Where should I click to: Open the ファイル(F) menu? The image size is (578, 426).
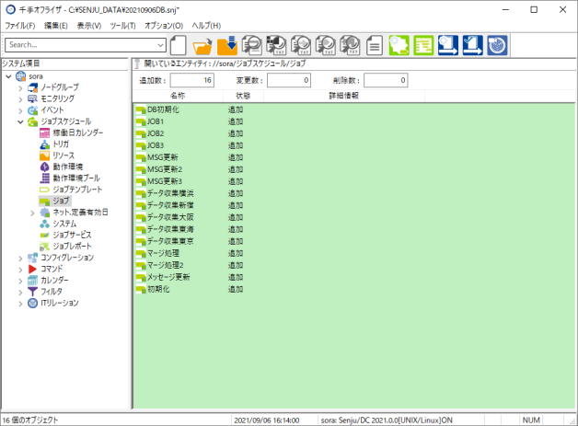pyautogui.click(x=20, y=26)
